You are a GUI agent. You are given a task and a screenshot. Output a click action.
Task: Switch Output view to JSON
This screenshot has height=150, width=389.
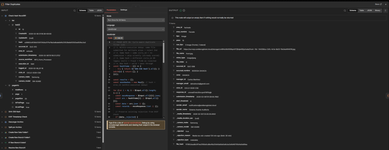point(369,11)
